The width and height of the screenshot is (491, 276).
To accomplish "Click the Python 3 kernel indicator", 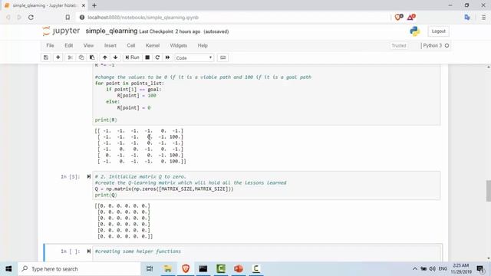I will point(436,46).
